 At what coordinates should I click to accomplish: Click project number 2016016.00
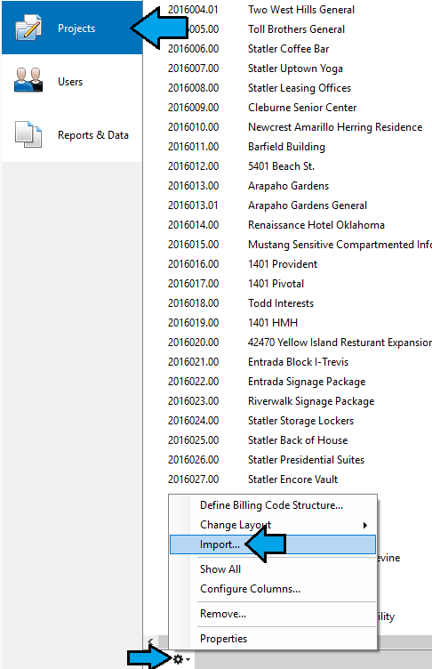pyautogui.click(x=193, y=264)
